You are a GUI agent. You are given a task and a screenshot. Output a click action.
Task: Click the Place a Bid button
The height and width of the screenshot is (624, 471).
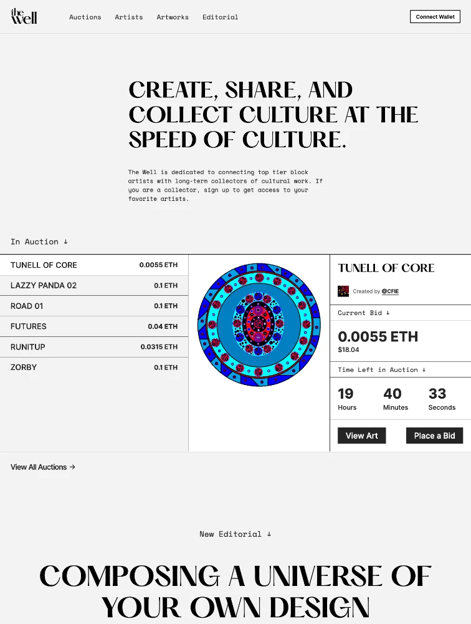coord(434,436)
